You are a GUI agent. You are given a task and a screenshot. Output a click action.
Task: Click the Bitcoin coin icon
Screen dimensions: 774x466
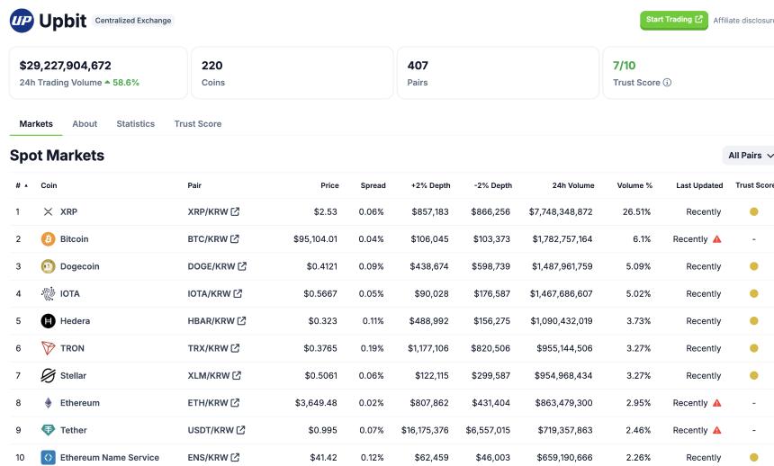[48, 239]
